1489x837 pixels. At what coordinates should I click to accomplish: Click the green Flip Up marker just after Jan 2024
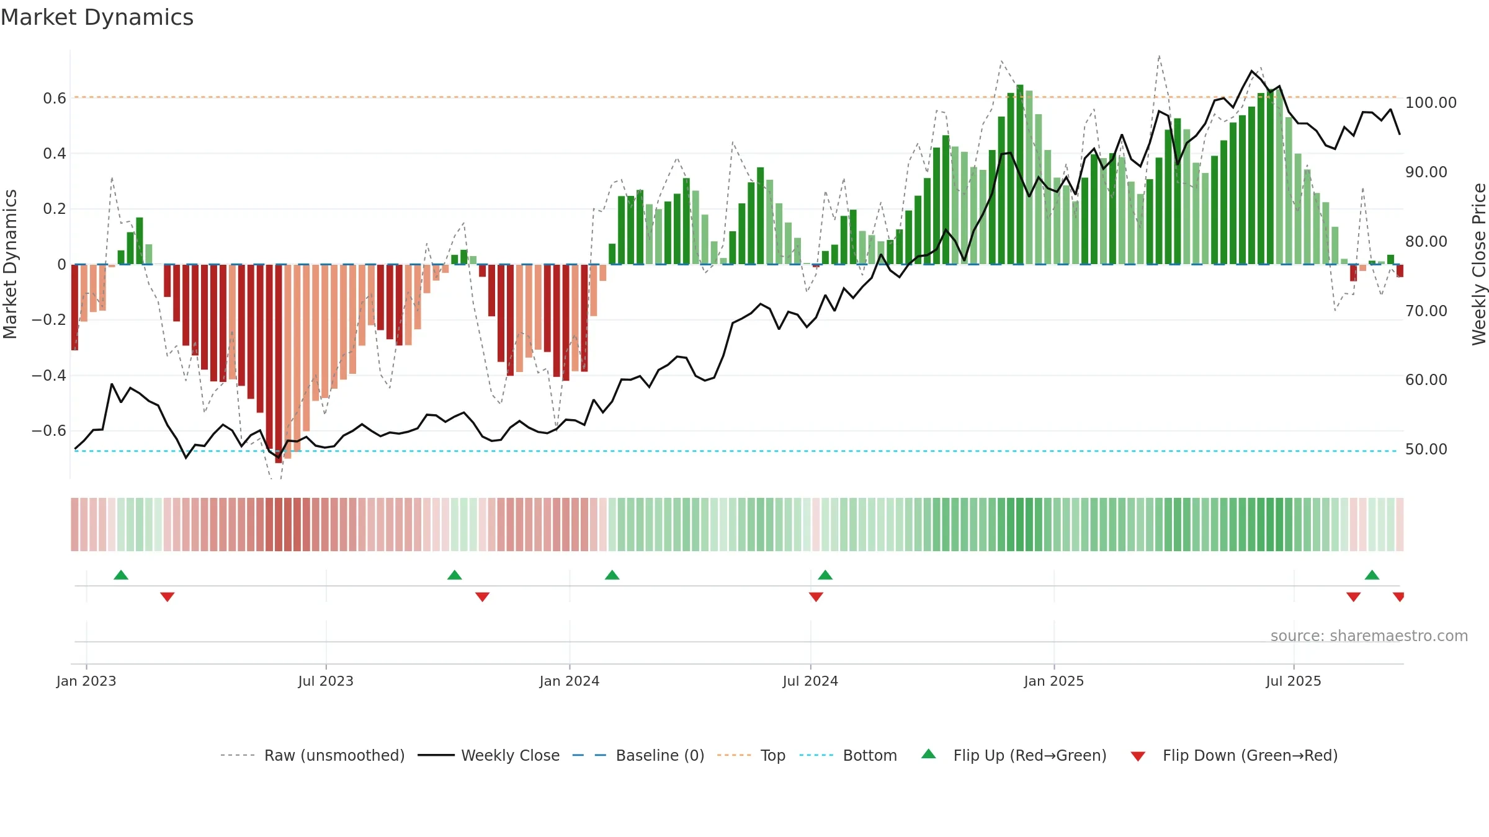pyautogui.click(x=612, y=575)
